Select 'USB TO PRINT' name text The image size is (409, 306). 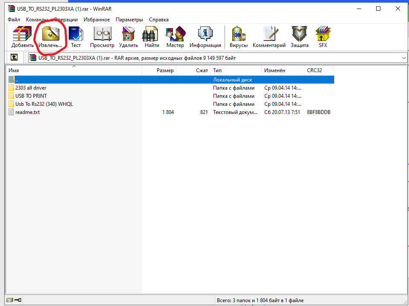[x=31, y=96]
